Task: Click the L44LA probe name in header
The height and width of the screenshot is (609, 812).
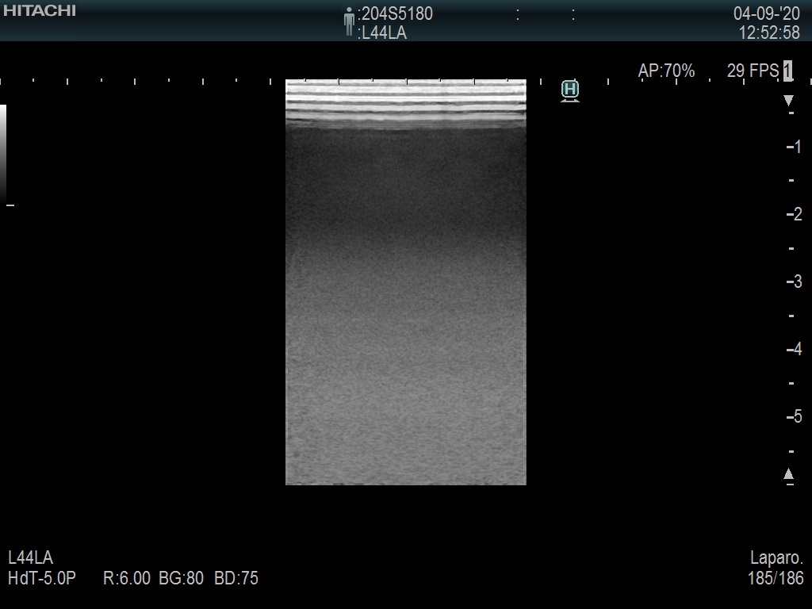Action: [x=384, y=33]
